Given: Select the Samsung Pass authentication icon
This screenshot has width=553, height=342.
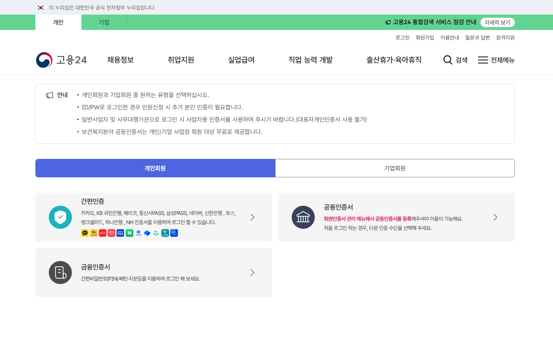Looking at the screenshot, I should pyautogui.click(x=120, y=233).
